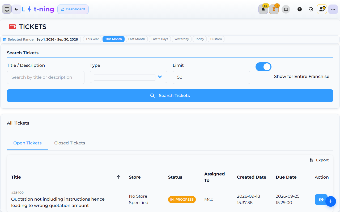Open the sidebar menu filter icon

[x=7, y=9]
